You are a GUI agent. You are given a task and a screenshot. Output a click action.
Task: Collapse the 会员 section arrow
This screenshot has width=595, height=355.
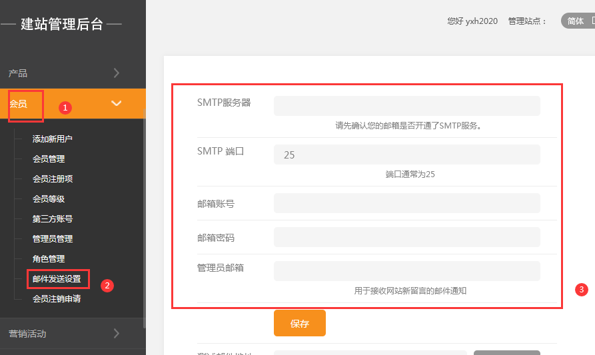(x=116, y=103)
